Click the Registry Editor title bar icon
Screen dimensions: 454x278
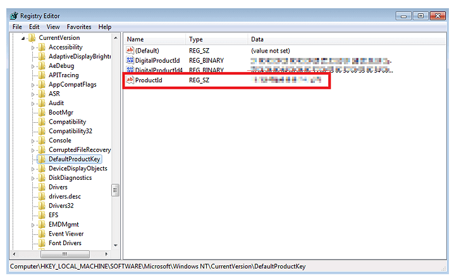14,15
